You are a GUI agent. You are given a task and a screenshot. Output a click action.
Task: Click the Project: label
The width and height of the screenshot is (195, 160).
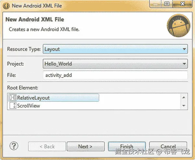(x=16, y=64)
